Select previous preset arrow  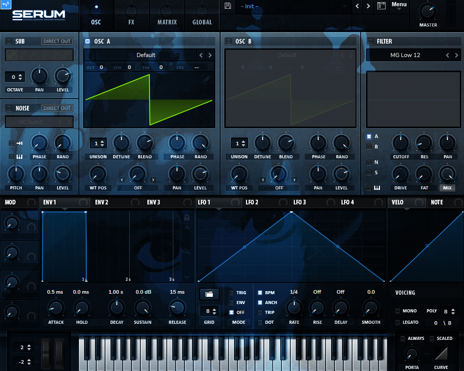coord(357,6)
